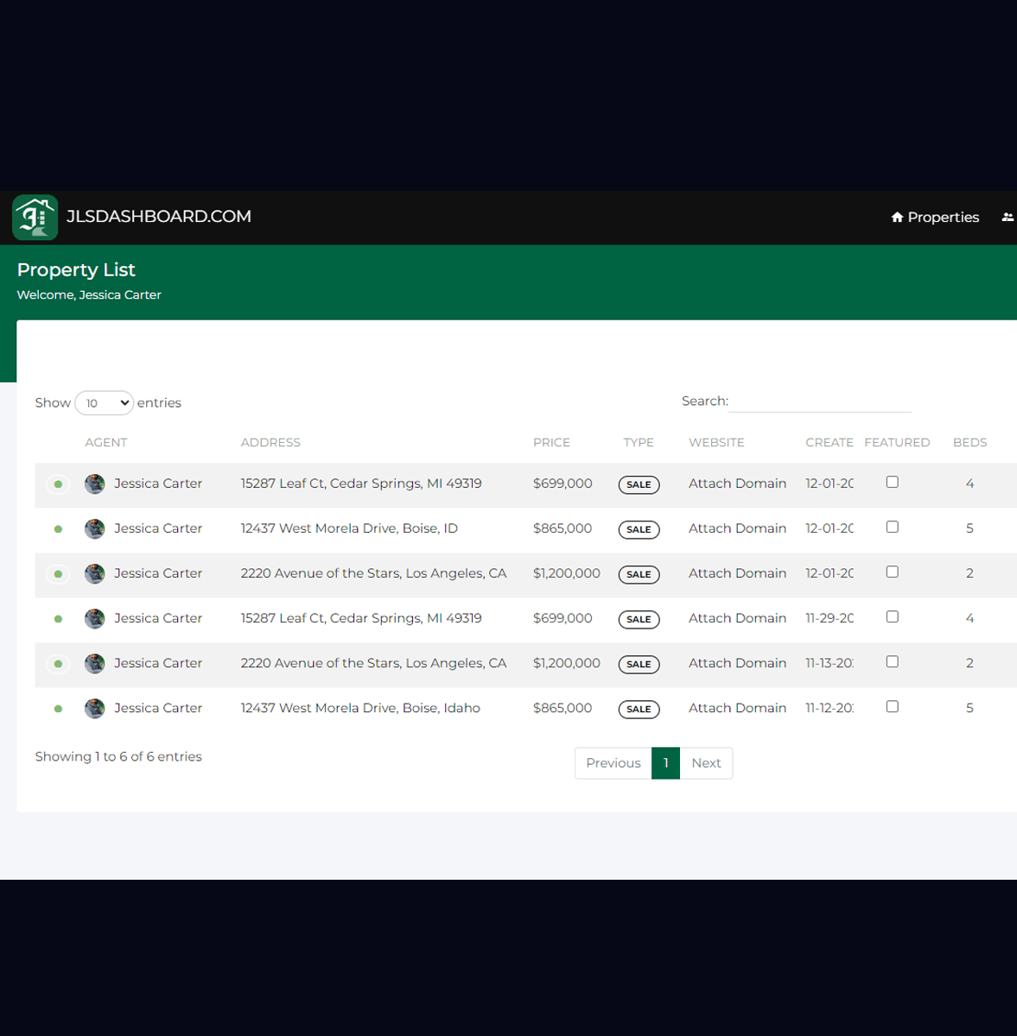Click the Next pagination button

tap(706, 763)
